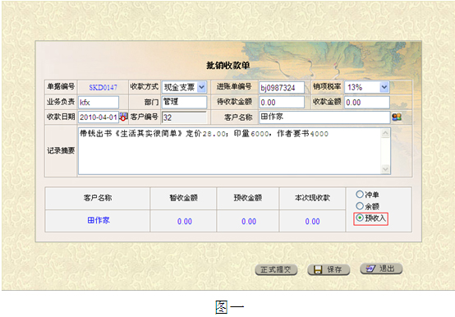
Task: Open the 收款方式 dropdown arrow
Action: 202,87
